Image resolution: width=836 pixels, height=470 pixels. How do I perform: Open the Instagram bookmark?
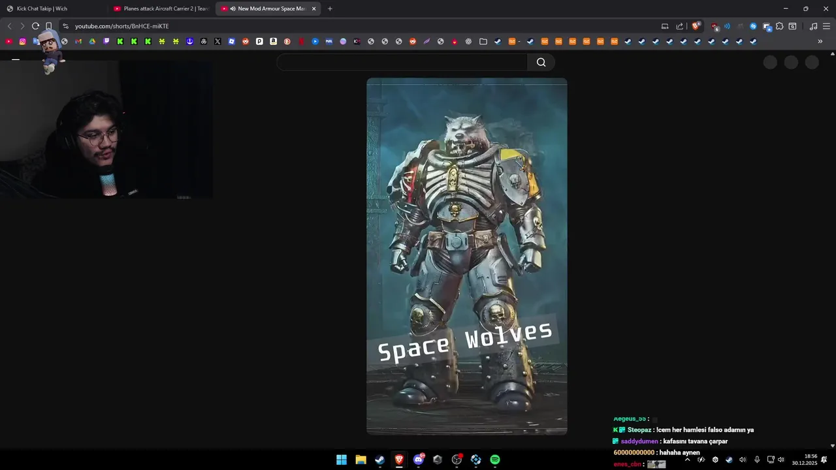click(22, 41)
